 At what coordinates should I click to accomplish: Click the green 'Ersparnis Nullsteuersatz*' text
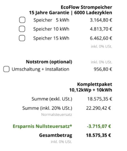[42, 126]
